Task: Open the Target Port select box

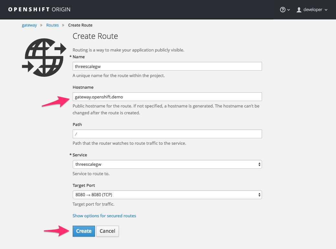Action: 167,195
